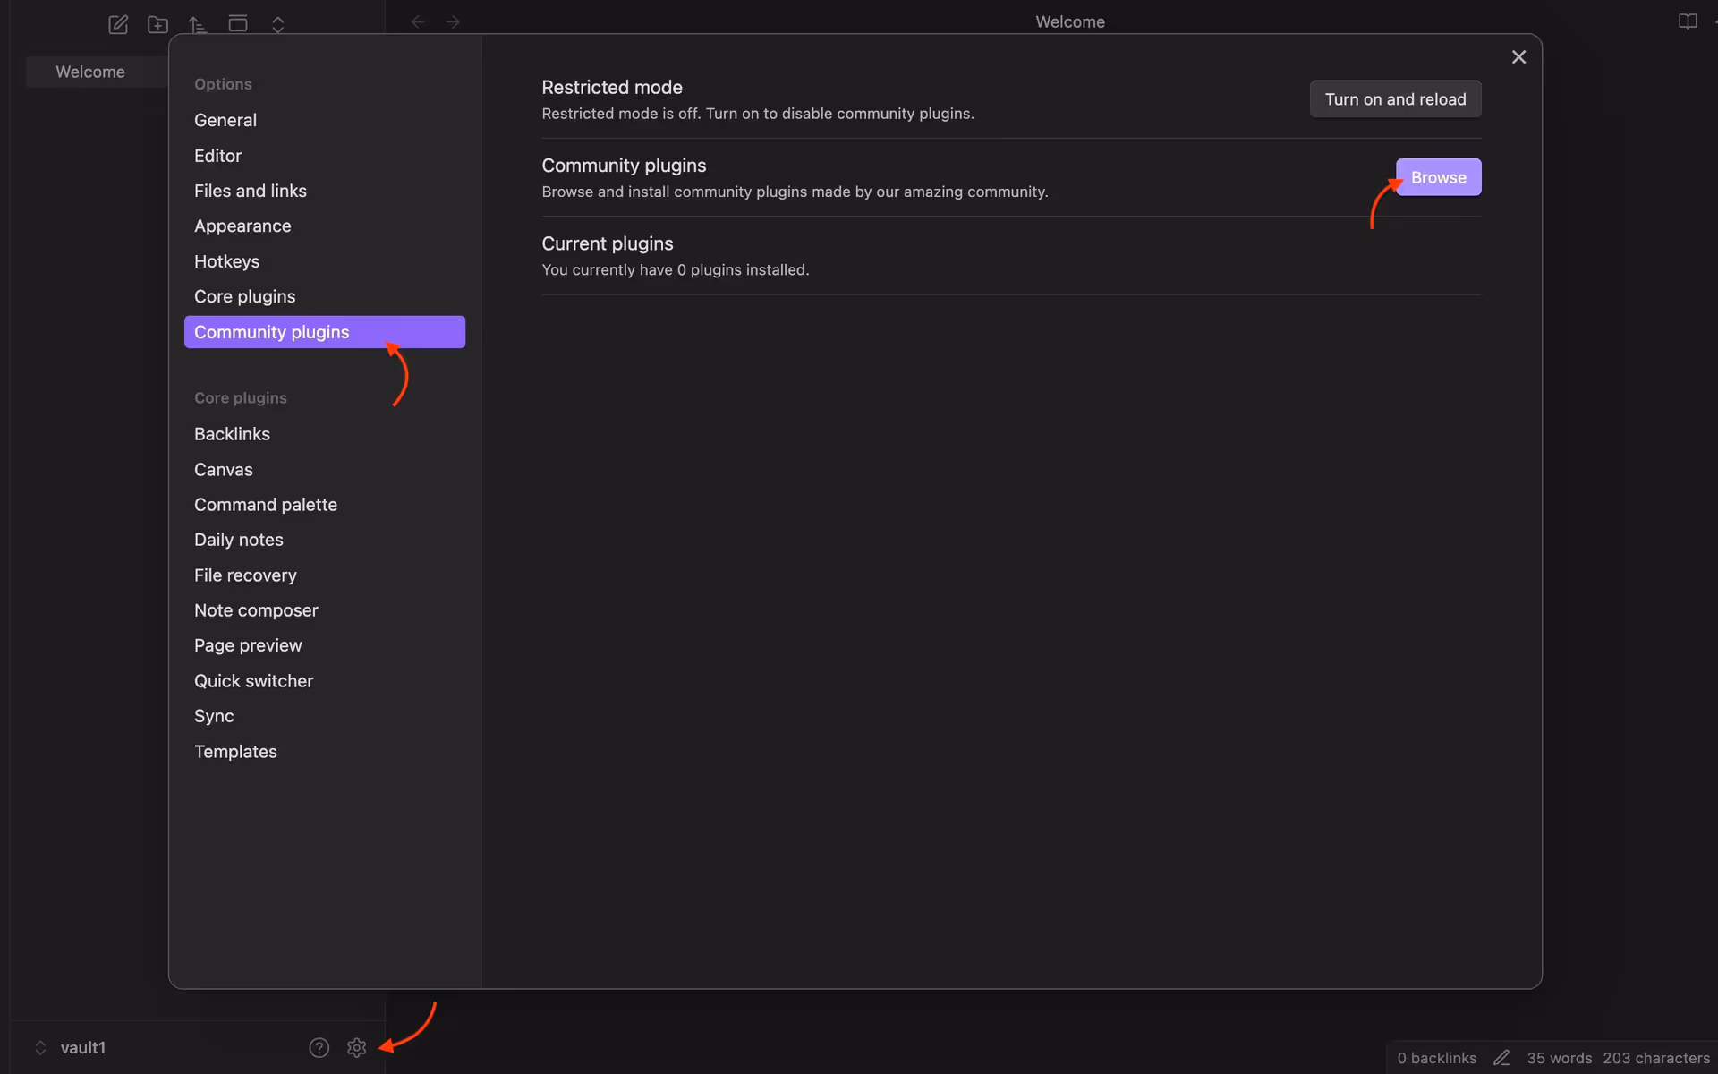Change the sort order of notes
This screenshot has height=1074, width=1718.
[x=197, y=24]
